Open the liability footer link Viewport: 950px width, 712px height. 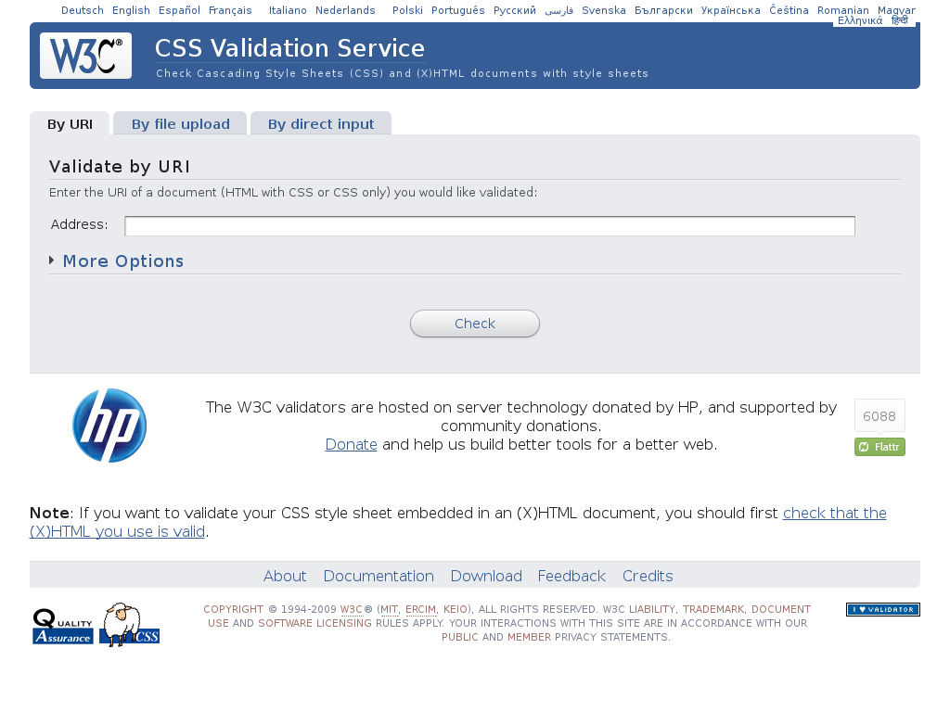coord(652,609)
